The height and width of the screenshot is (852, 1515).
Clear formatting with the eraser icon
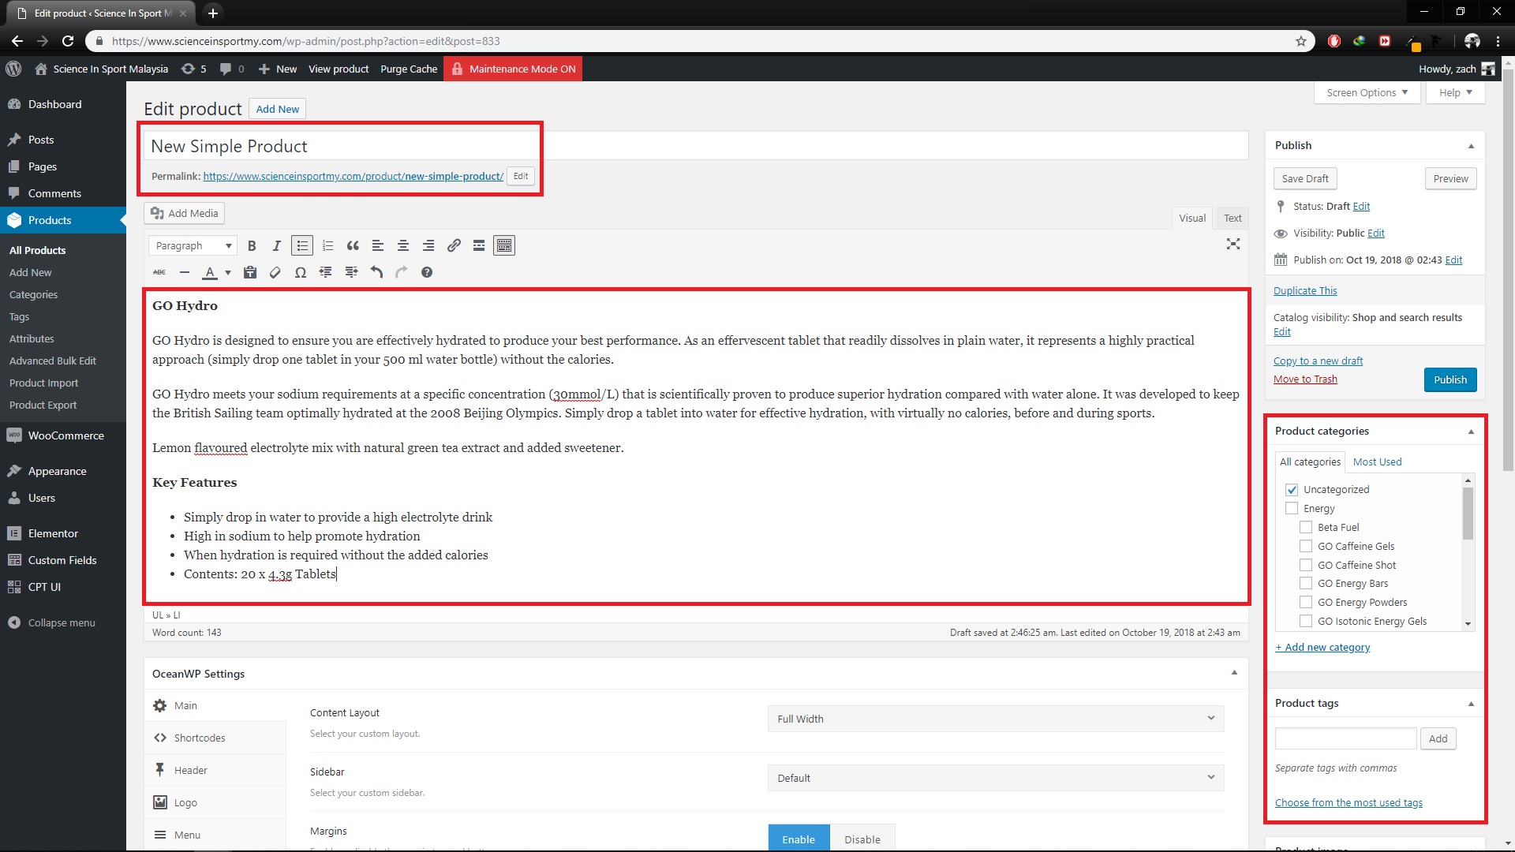tap(275, 272)
